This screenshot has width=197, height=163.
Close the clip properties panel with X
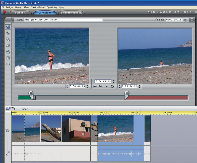(192, 20)
